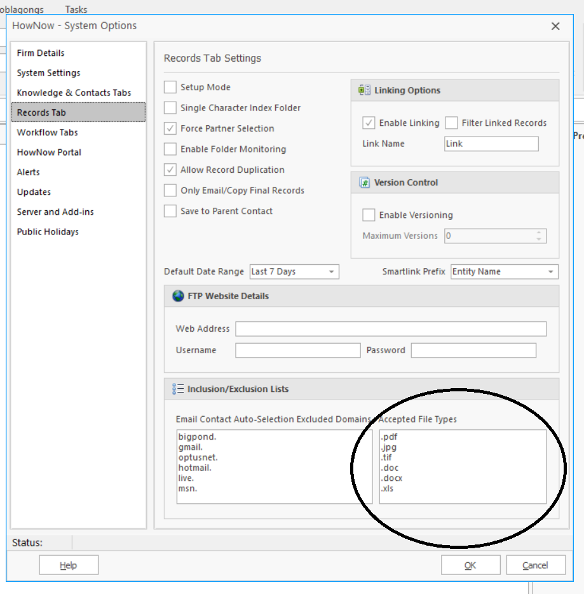The height and width of the screenshot is (594, 584).
Task: Open Firm Details section
Action: tap(41, 53)
